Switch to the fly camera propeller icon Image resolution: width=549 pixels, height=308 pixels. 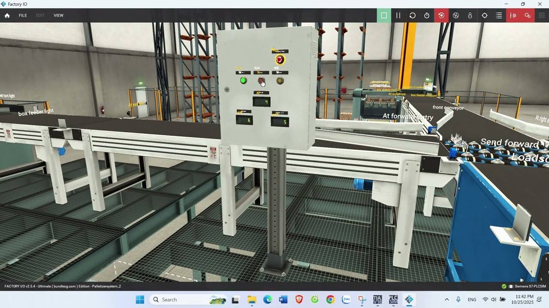pos(456,15)
